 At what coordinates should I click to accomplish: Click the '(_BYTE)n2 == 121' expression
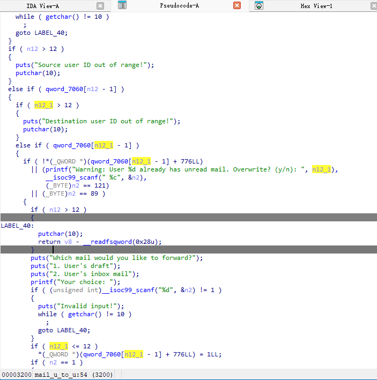tap(77, 185)
